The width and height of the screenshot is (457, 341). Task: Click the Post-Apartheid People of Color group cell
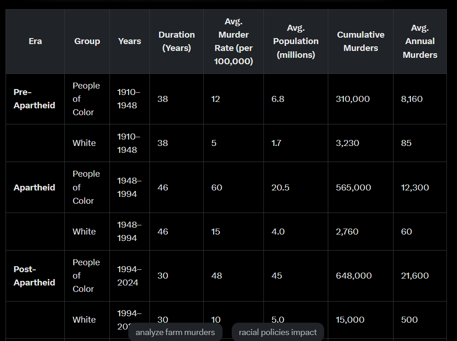coord(86,275)
